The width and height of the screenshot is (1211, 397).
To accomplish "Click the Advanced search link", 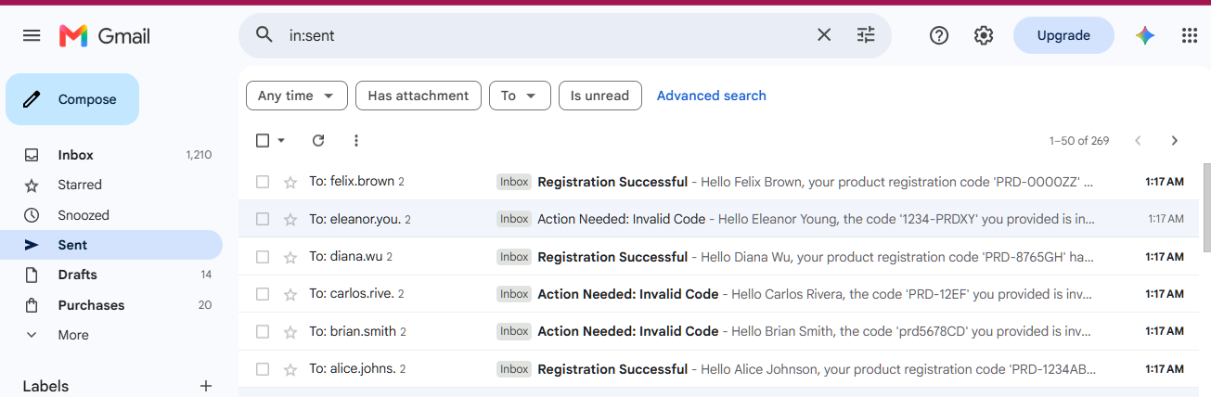I will (712, 96).
